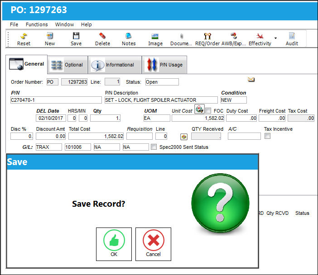318x275 pixels.
Task: Click the envelope email icon
Action: click(251, 80)
